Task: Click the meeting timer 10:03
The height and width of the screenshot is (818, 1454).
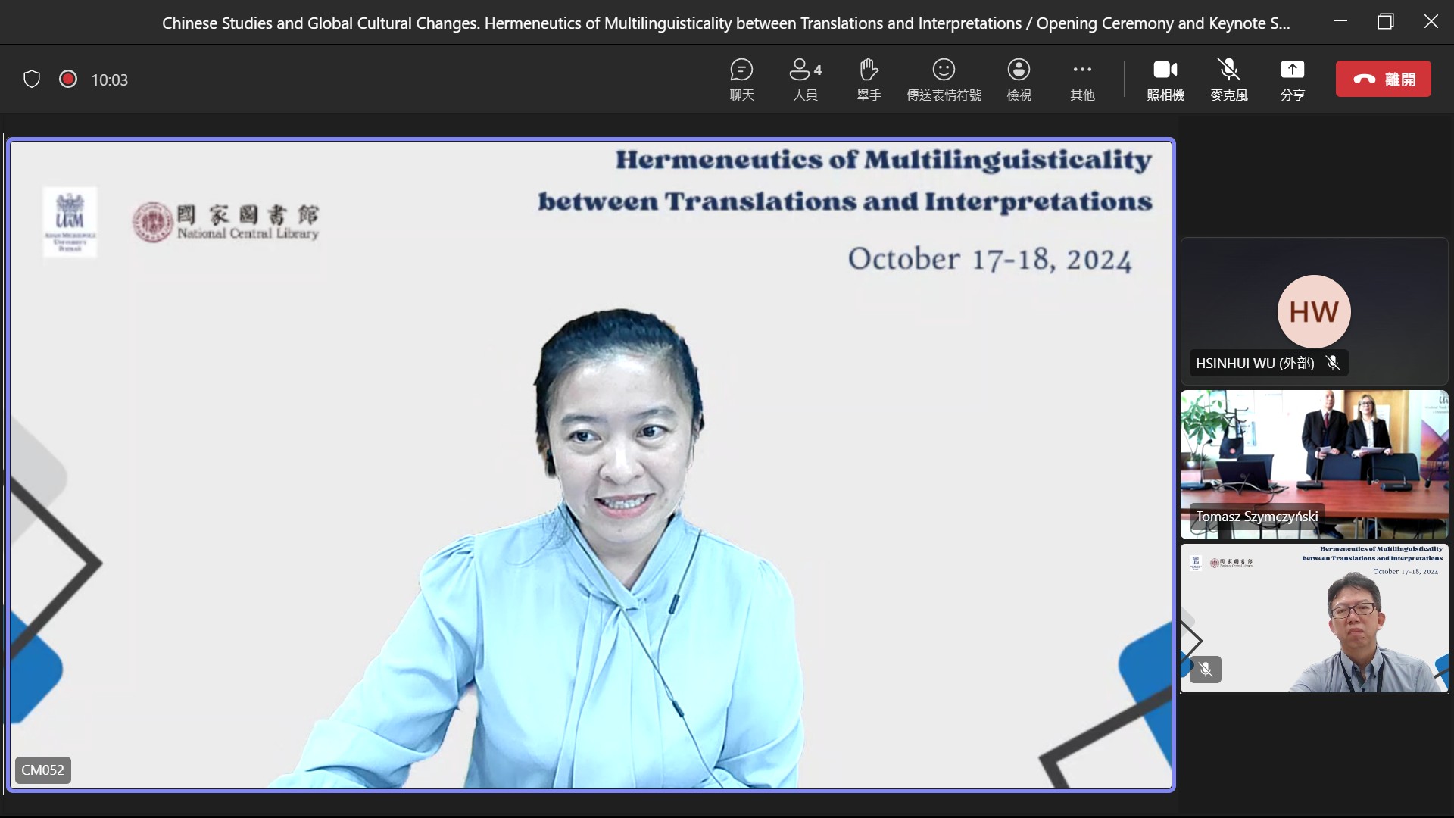Action: click(109, 80)
